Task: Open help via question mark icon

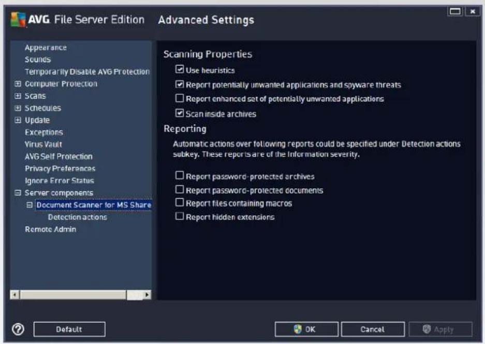Action: (x=18, y=329)
